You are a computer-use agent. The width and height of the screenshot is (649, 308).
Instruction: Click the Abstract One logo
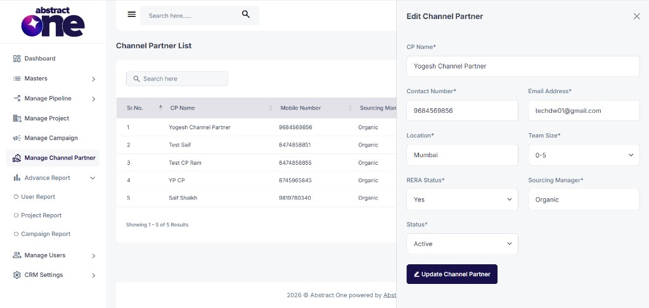click(x=53, y=22)
